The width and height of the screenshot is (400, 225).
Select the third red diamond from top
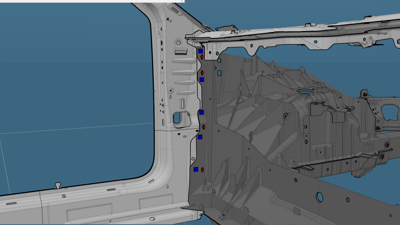(204, 127)
